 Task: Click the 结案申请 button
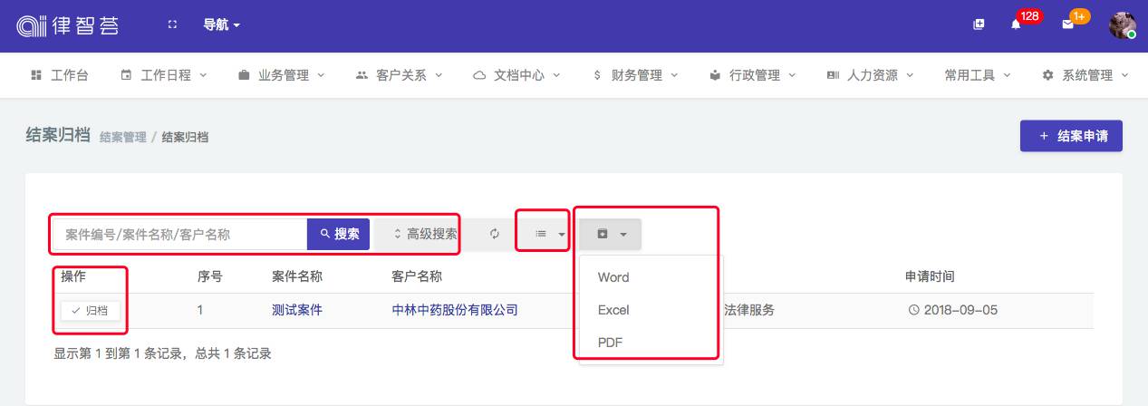[1070, 136]
